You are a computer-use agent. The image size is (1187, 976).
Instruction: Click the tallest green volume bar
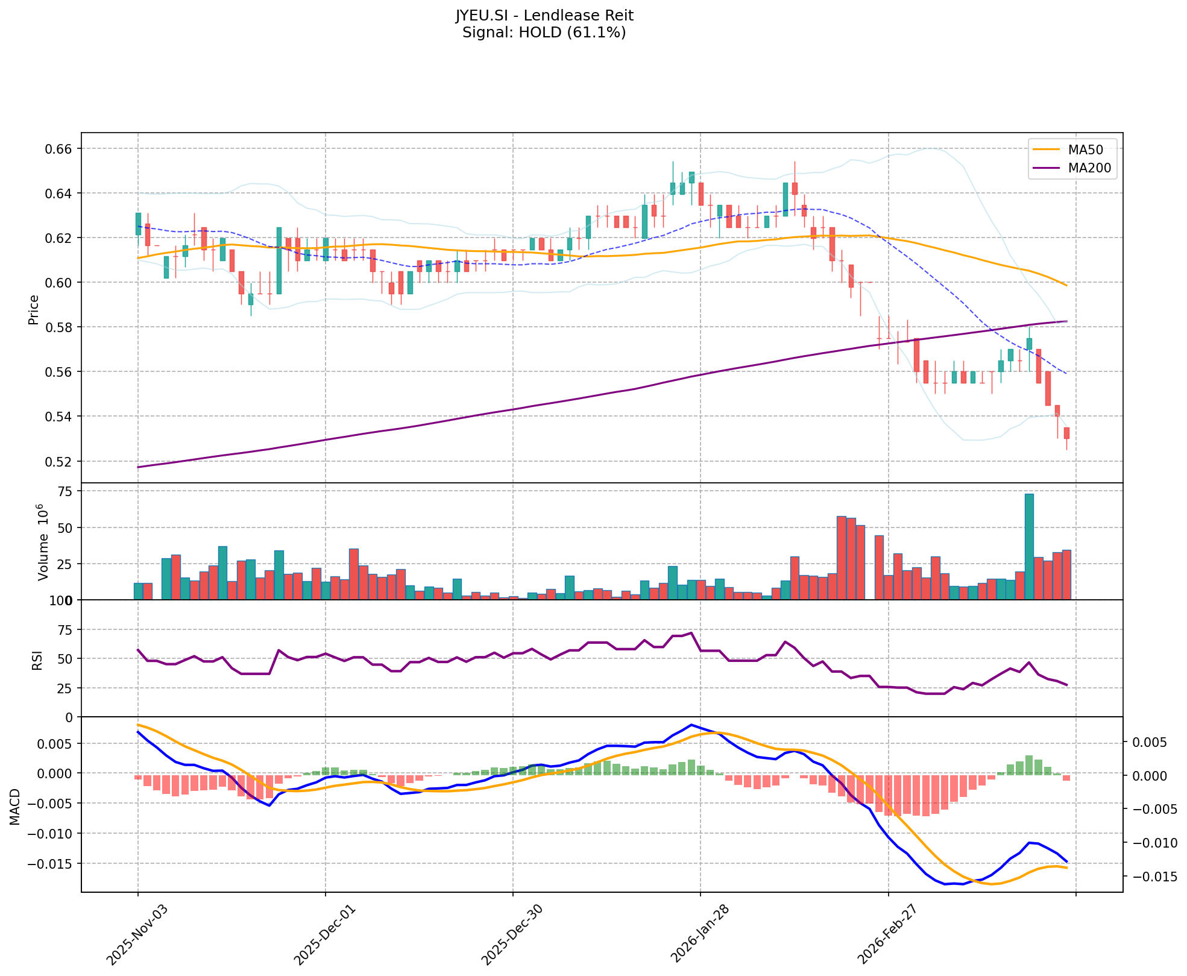1029,546
